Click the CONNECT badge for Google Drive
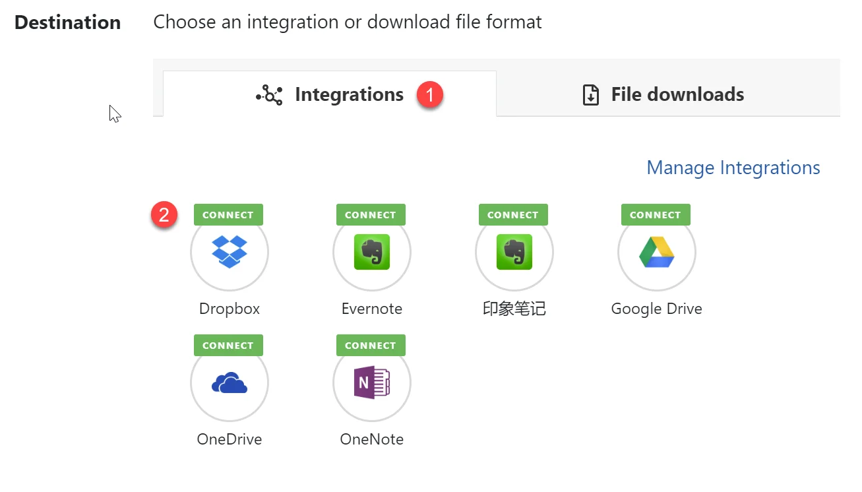This screenshot has height=492, width=862. tap(656, 215)
